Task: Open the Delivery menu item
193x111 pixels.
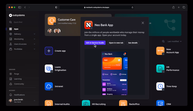Action: (17, 34)
